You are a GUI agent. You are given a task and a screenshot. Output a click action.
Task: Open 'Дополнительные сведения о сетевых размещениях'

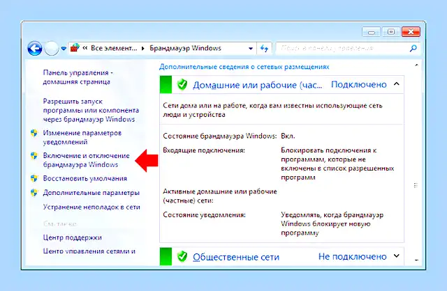point(244,67)
